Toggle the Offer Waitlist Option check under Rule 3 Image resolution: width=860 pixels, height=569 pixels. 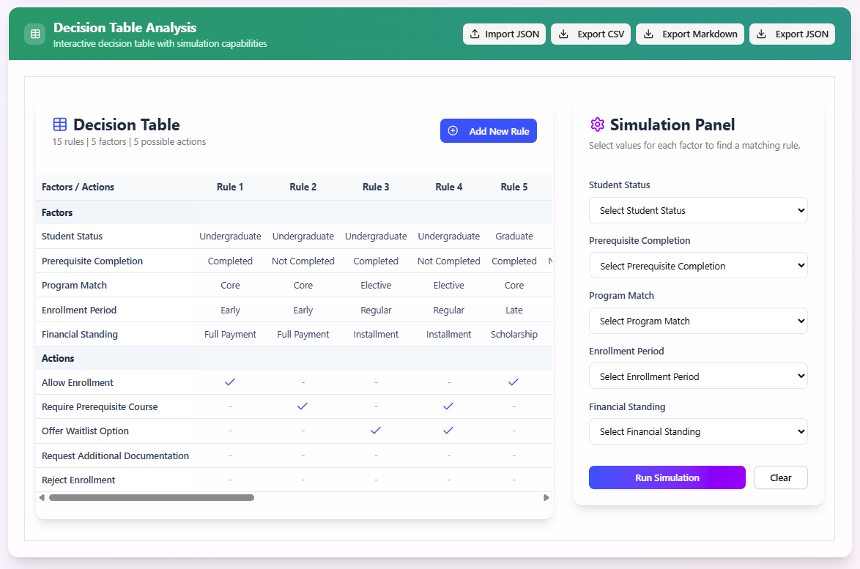(x=376, y=430)
